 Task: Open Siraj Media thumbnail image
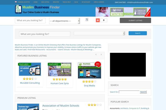[x=89, y=70]
